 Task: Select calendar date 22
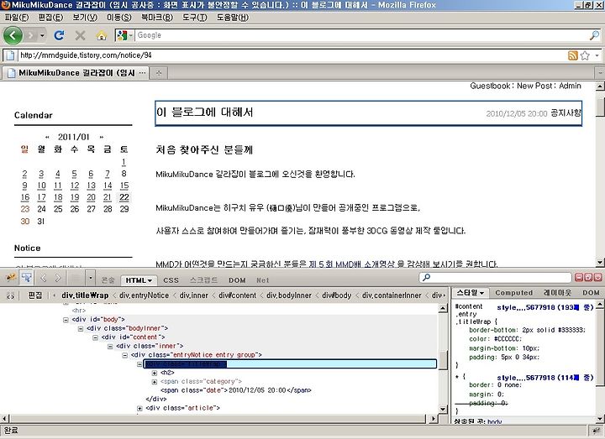pos(124,197)
